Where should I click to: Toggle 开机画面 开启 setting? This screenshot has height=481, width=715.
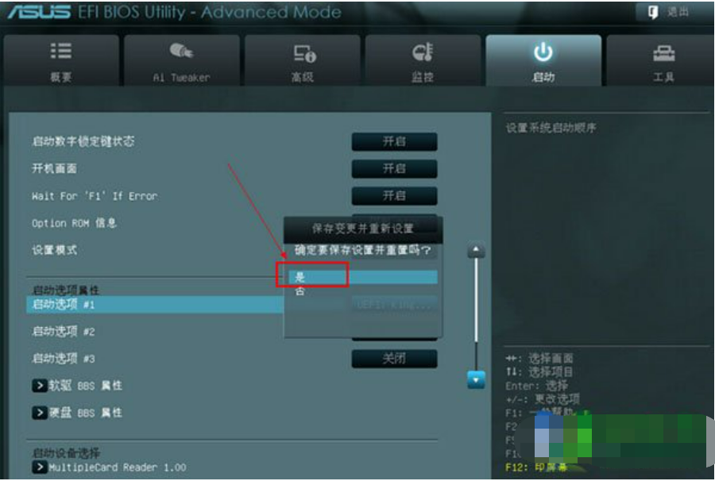(394, 169)
